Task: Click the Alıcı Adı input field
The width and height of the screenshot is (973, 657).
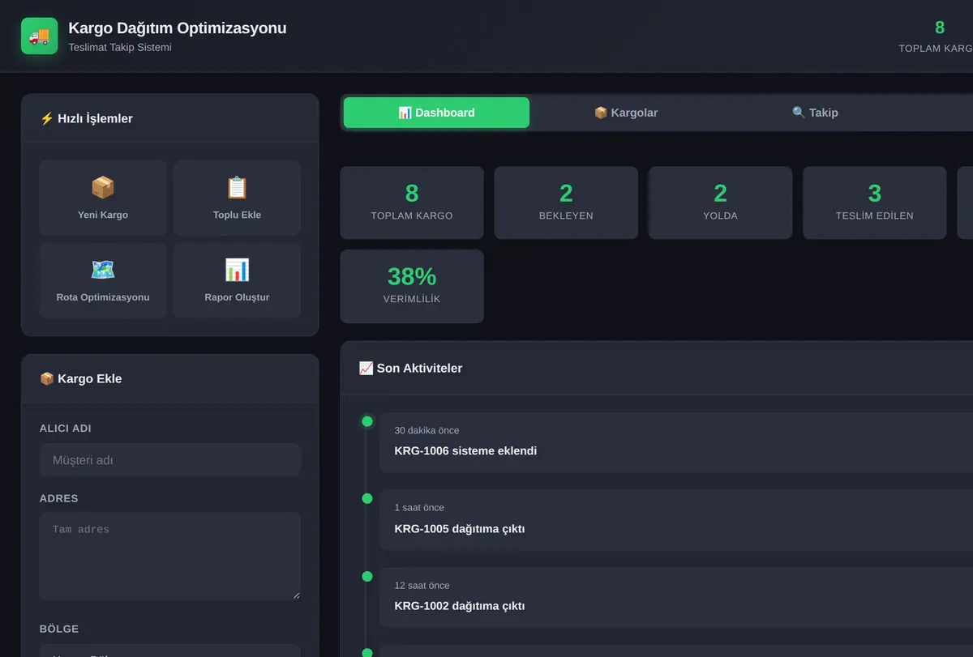Action: click(x=170, y=460)
